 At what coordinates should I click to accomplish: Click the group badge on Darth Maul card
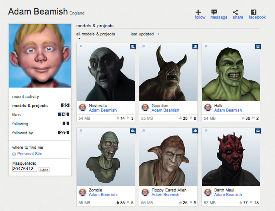258,131
